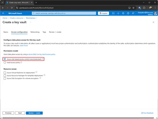Reload the browser page
The height and width of the screenshot is (119, 158).
pyautogui.click(x=12, y=8)
